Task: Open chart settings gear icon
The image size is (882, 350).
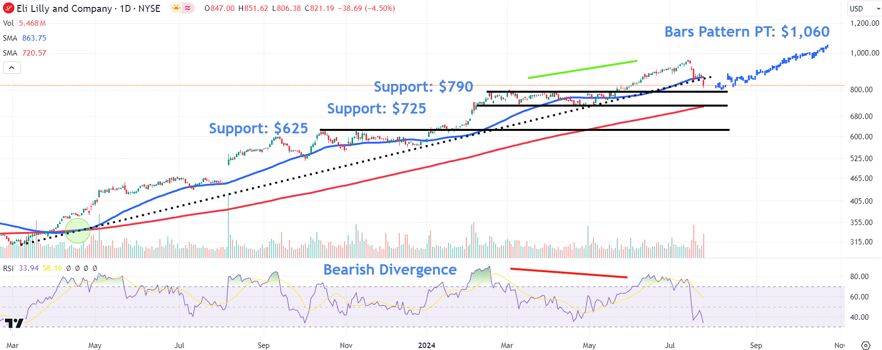Action: point(866,346)
